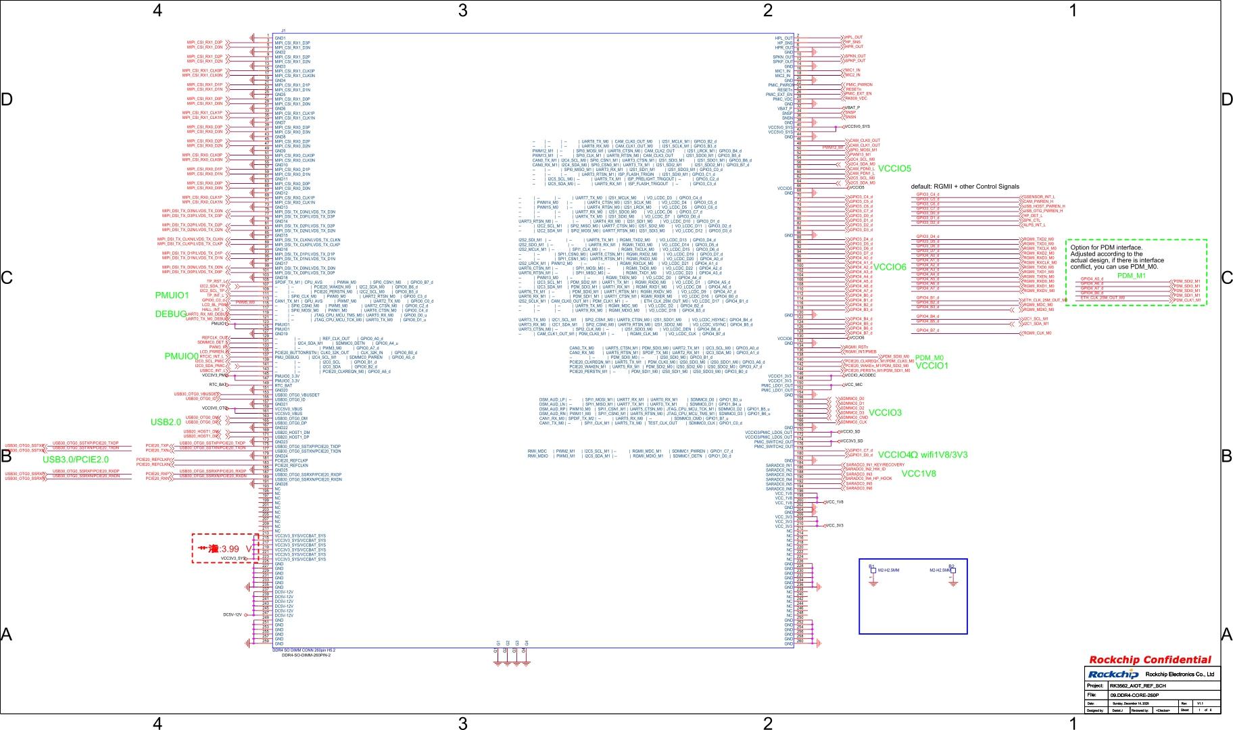Select the PWM12_M1 mux option label
The width and height of the screenshot is (1233, 730).
point(833,147)
